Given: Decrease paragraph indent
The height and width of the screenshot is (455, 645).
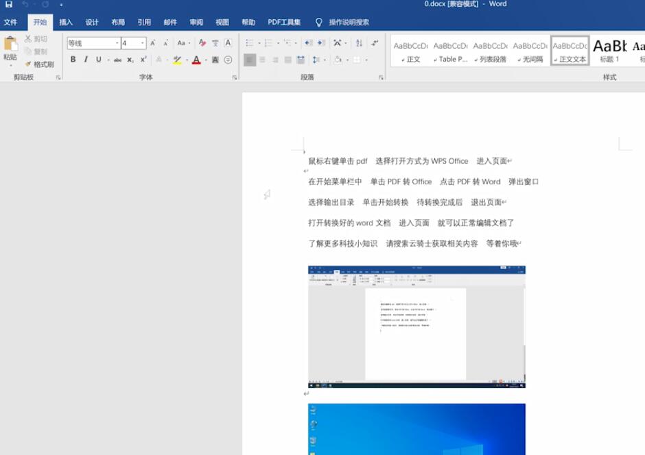Looking at the screenshot, I should (308, 42).
